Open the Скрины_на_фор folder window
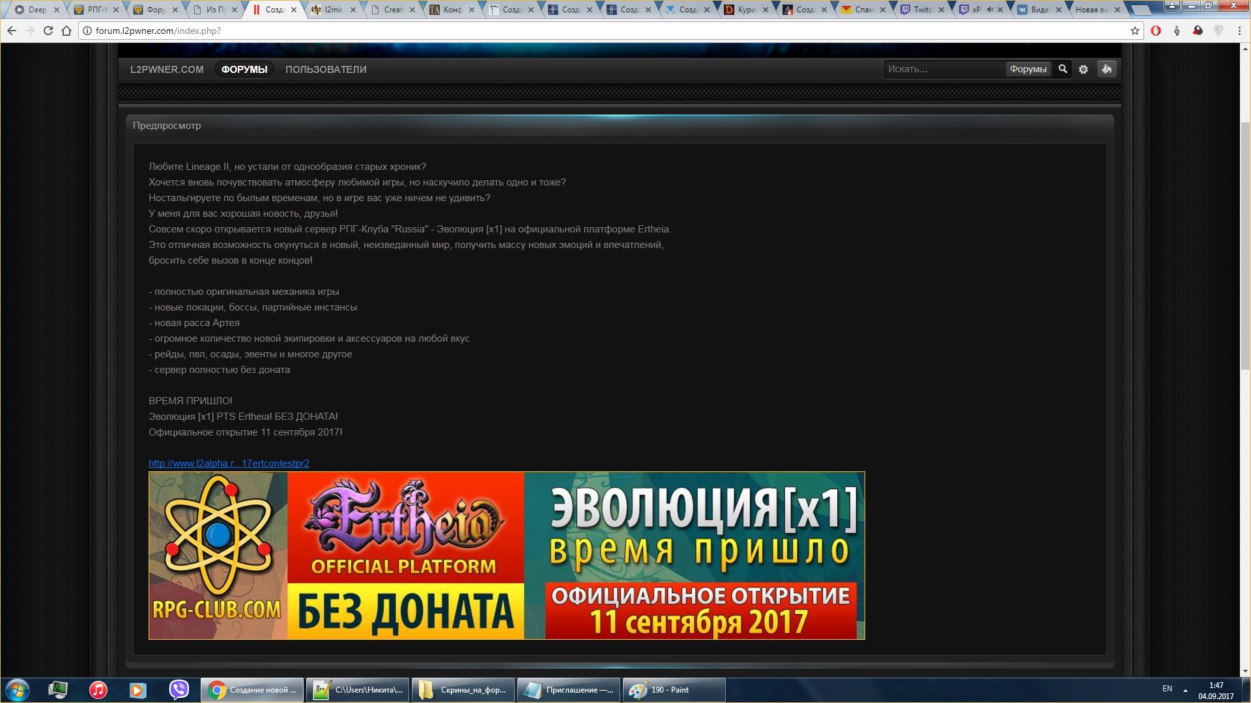 (x=463, y=690)
